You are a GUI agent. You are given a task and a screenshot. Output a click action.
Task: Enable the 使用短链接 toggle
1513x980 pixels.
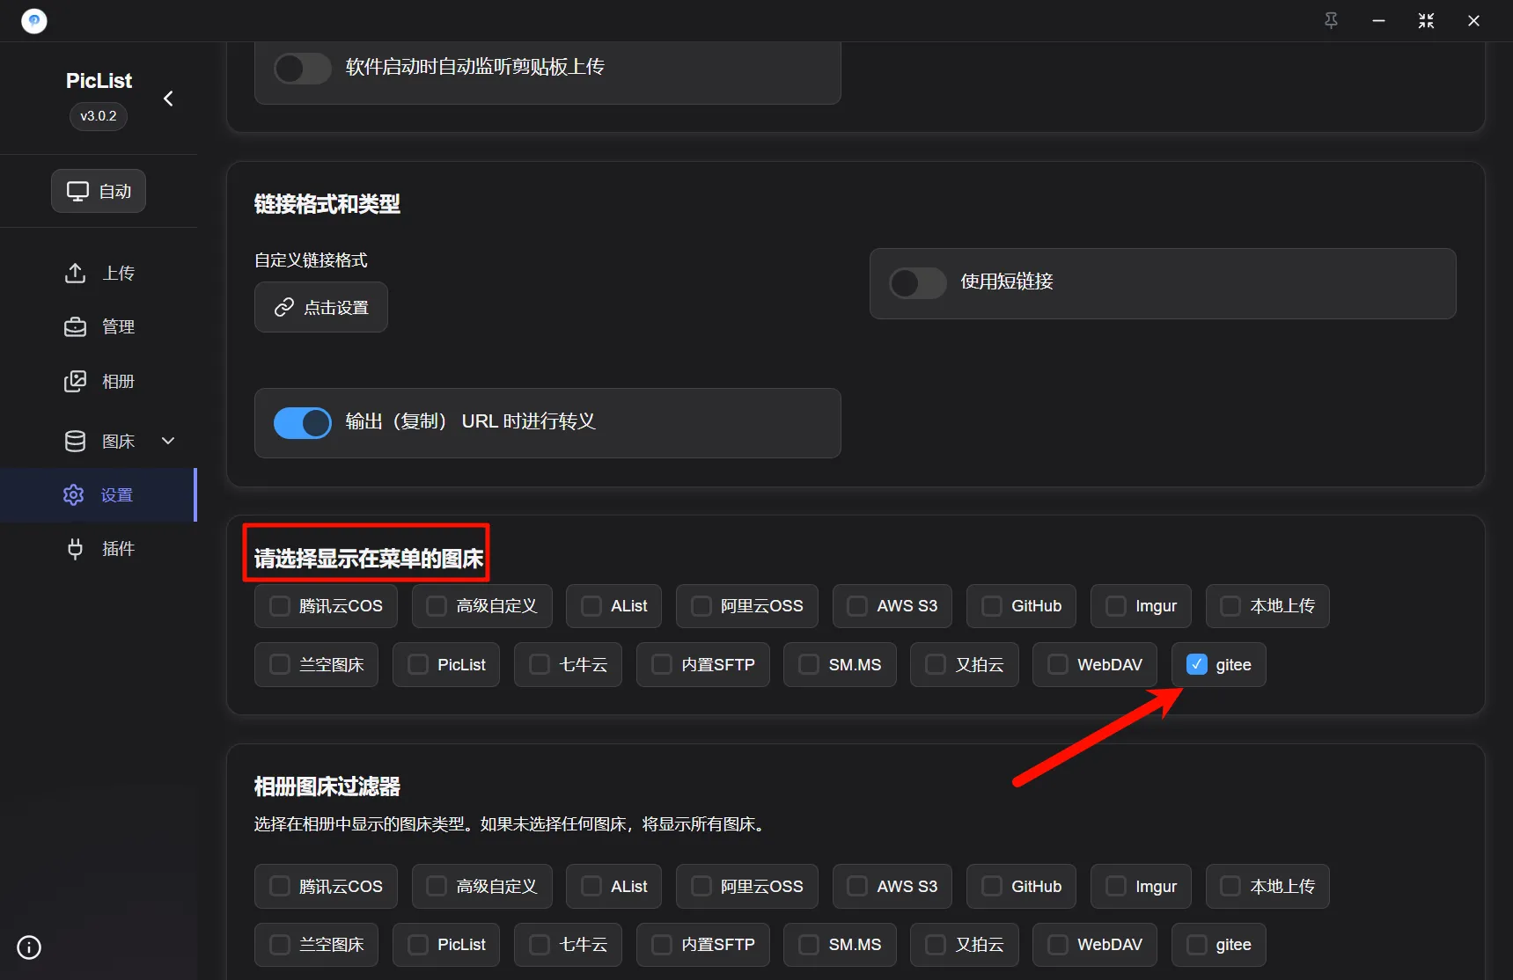tap(917, 282)
